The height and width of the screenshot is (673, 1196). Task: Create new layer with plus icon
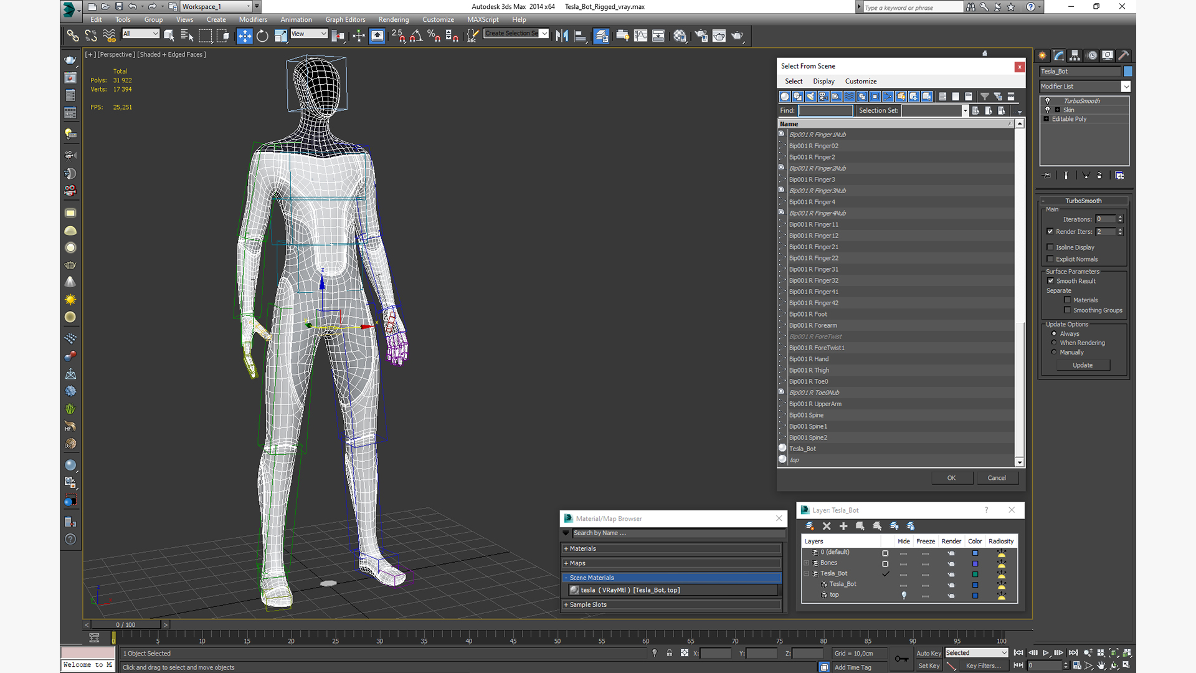click(843, 526)
